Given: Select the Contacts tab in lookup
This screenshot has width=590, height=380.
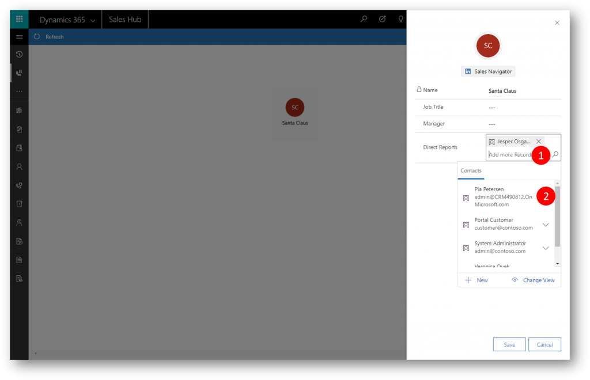Looking at the screenshot, I should (x=471, y=170).
